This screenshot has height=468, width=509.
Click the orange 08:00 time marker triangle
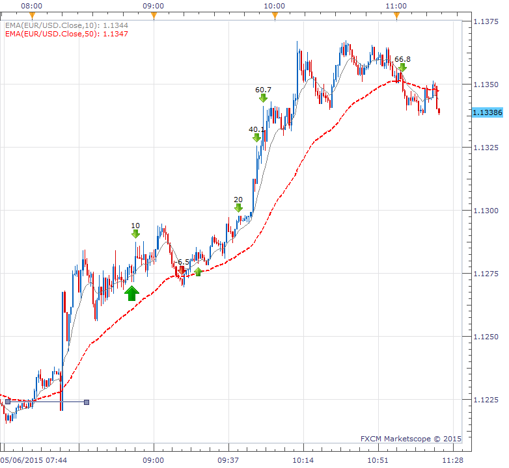[32, 15]
